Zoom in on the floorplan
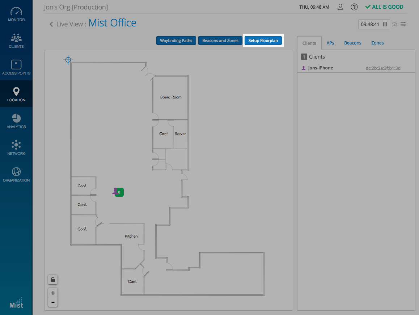419x315 pixels. point(53,293)
